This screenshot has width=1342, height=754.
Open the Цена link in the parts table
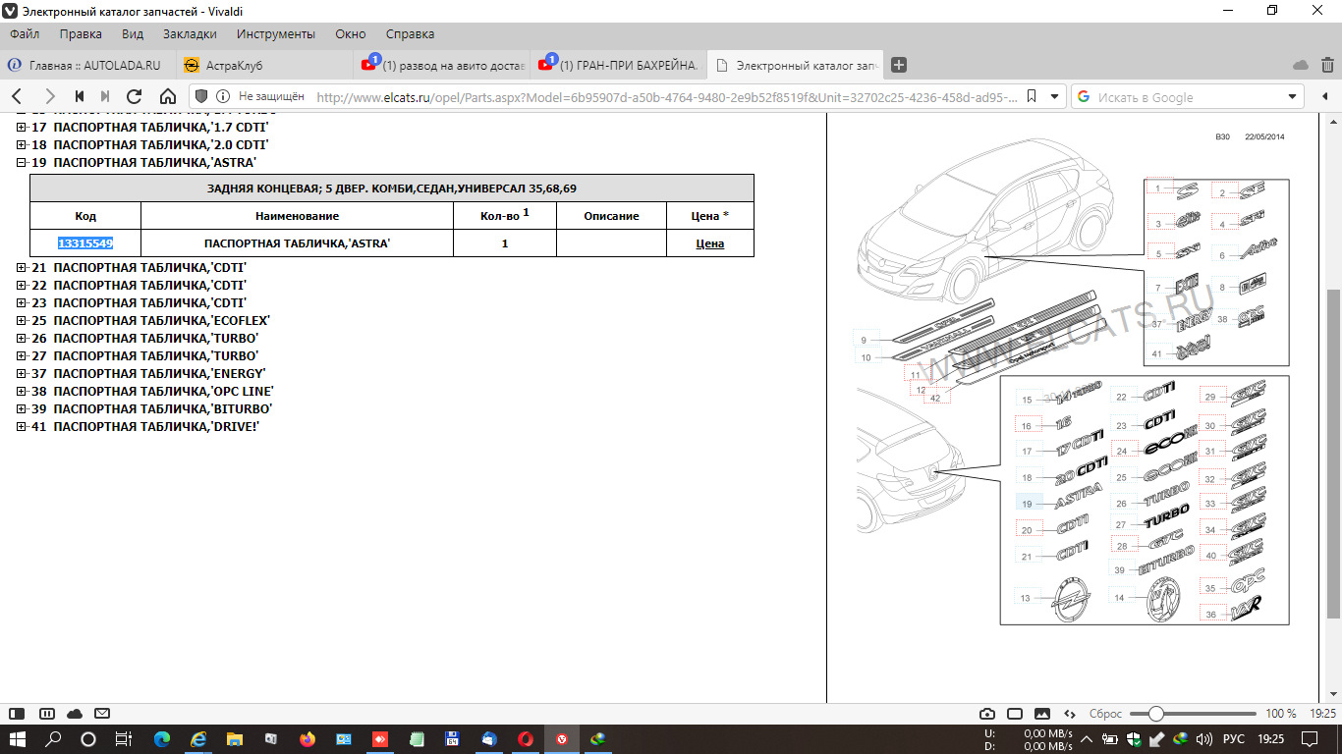(x=709, y=242)
